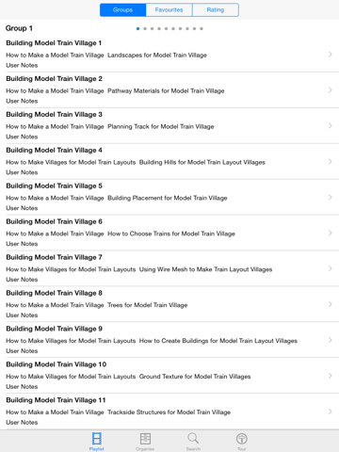
Task: Open Building Model Train Village 2 entry
Action: click(x=169, y=89)
